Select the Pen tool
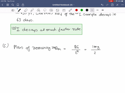The image size is (125, 93). pyautogui.click(x=19, y=10)
